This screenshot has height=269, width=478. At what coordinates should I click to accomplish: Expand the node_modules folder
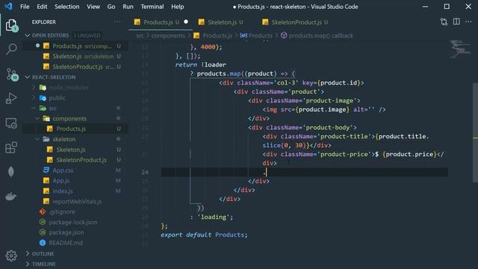(x=34, y=87)
